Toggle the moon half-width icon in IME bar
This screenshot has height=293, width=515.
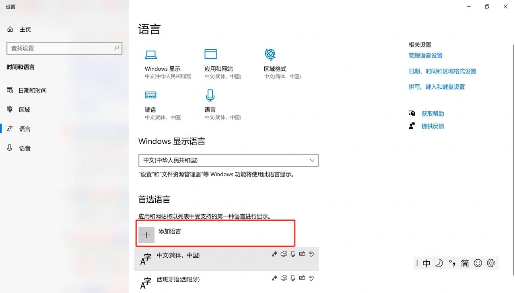(x=439, y=263)
